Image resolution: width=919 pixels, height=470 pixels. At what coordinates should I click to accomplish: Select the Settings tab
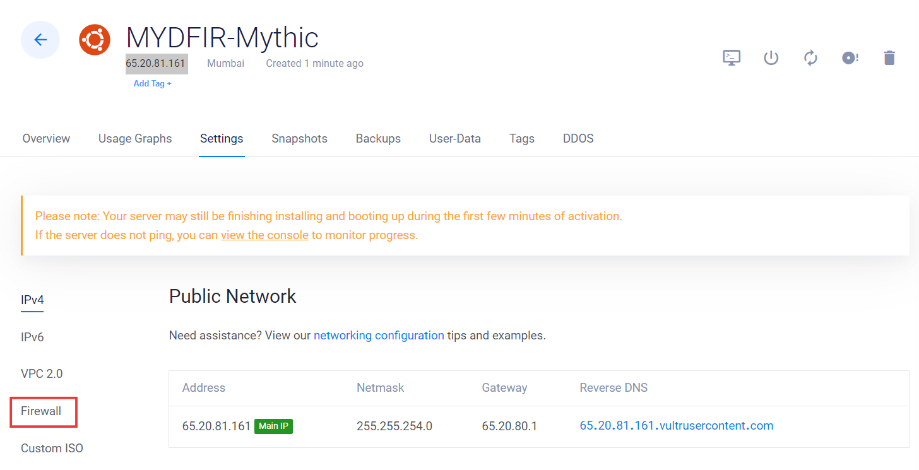[x=222, y=138]
